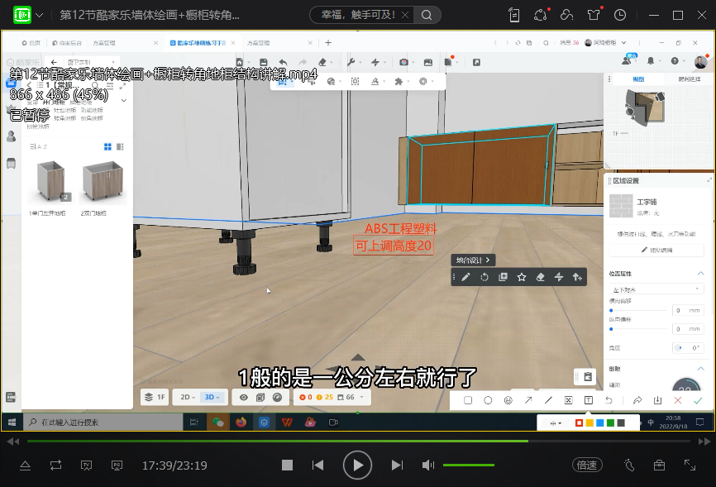Open WeChat from the Windows taskbar
This screenshot has width=716, height=487.
point(217,423)
